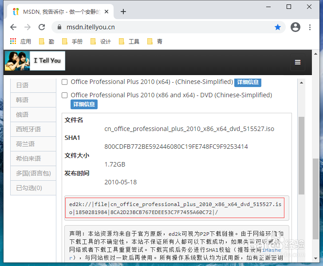Click the page scrollbar down arrow
The image size is (323, 266).
(x=315, y=258)
